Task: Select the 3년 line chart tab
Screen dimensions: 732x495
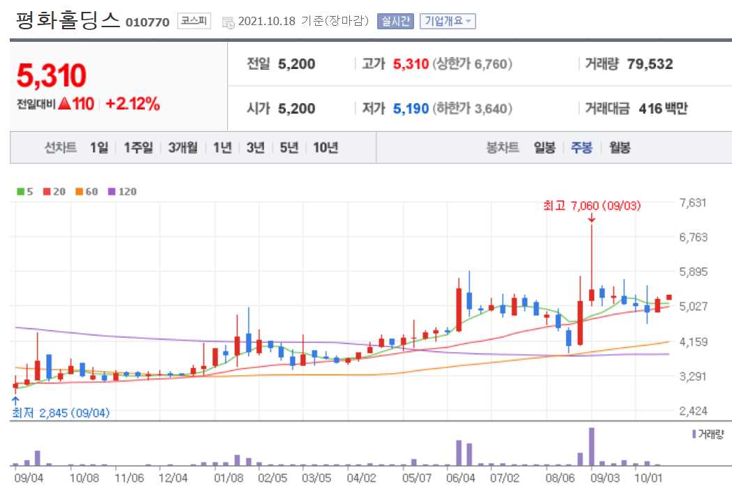Action: [x=255, y=148]
